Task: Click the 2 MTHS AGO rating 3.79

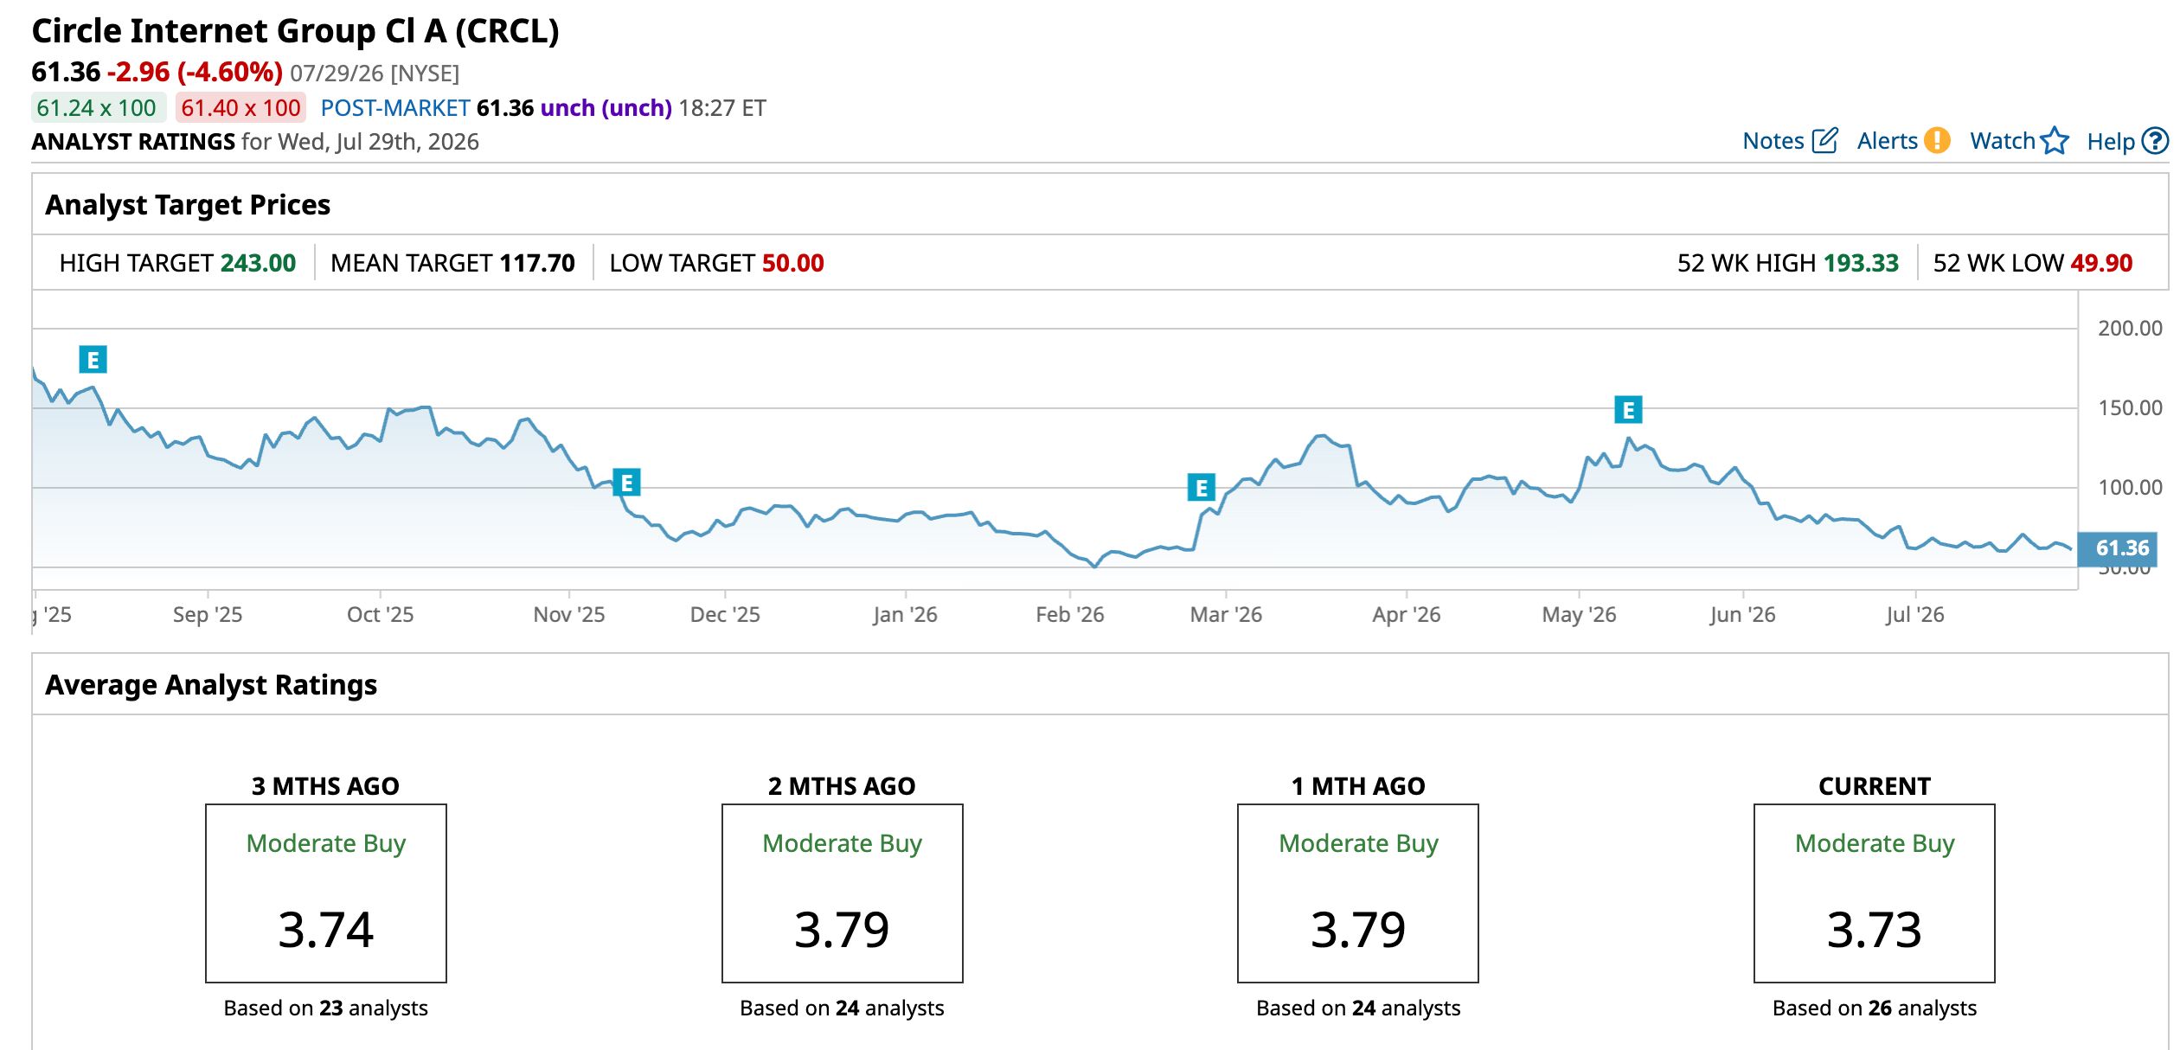Action: point(842,931)
